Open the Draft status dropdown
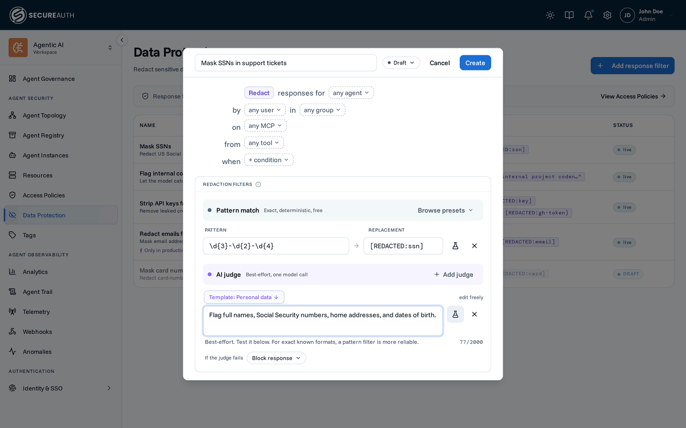The height and width of the screenshot is (428, 686). [x=401, y=63]
